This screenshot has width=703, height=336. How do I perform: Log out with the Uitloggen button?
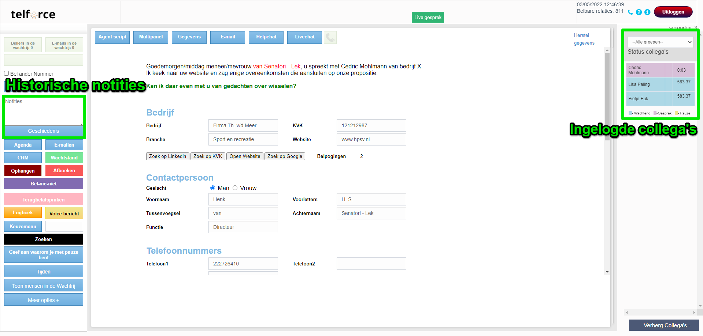[x=673, y=12]
